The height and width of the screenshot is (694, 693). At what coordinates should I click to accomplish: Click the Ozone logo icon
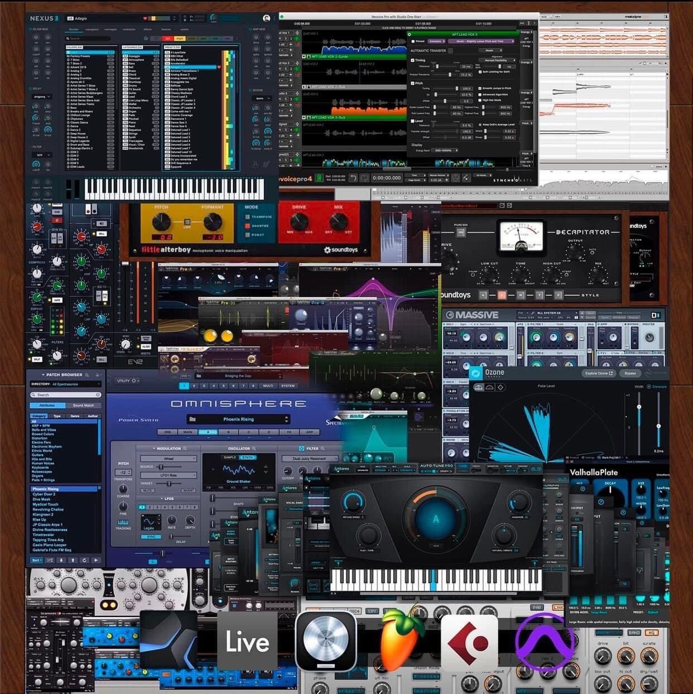pos(475,373)
